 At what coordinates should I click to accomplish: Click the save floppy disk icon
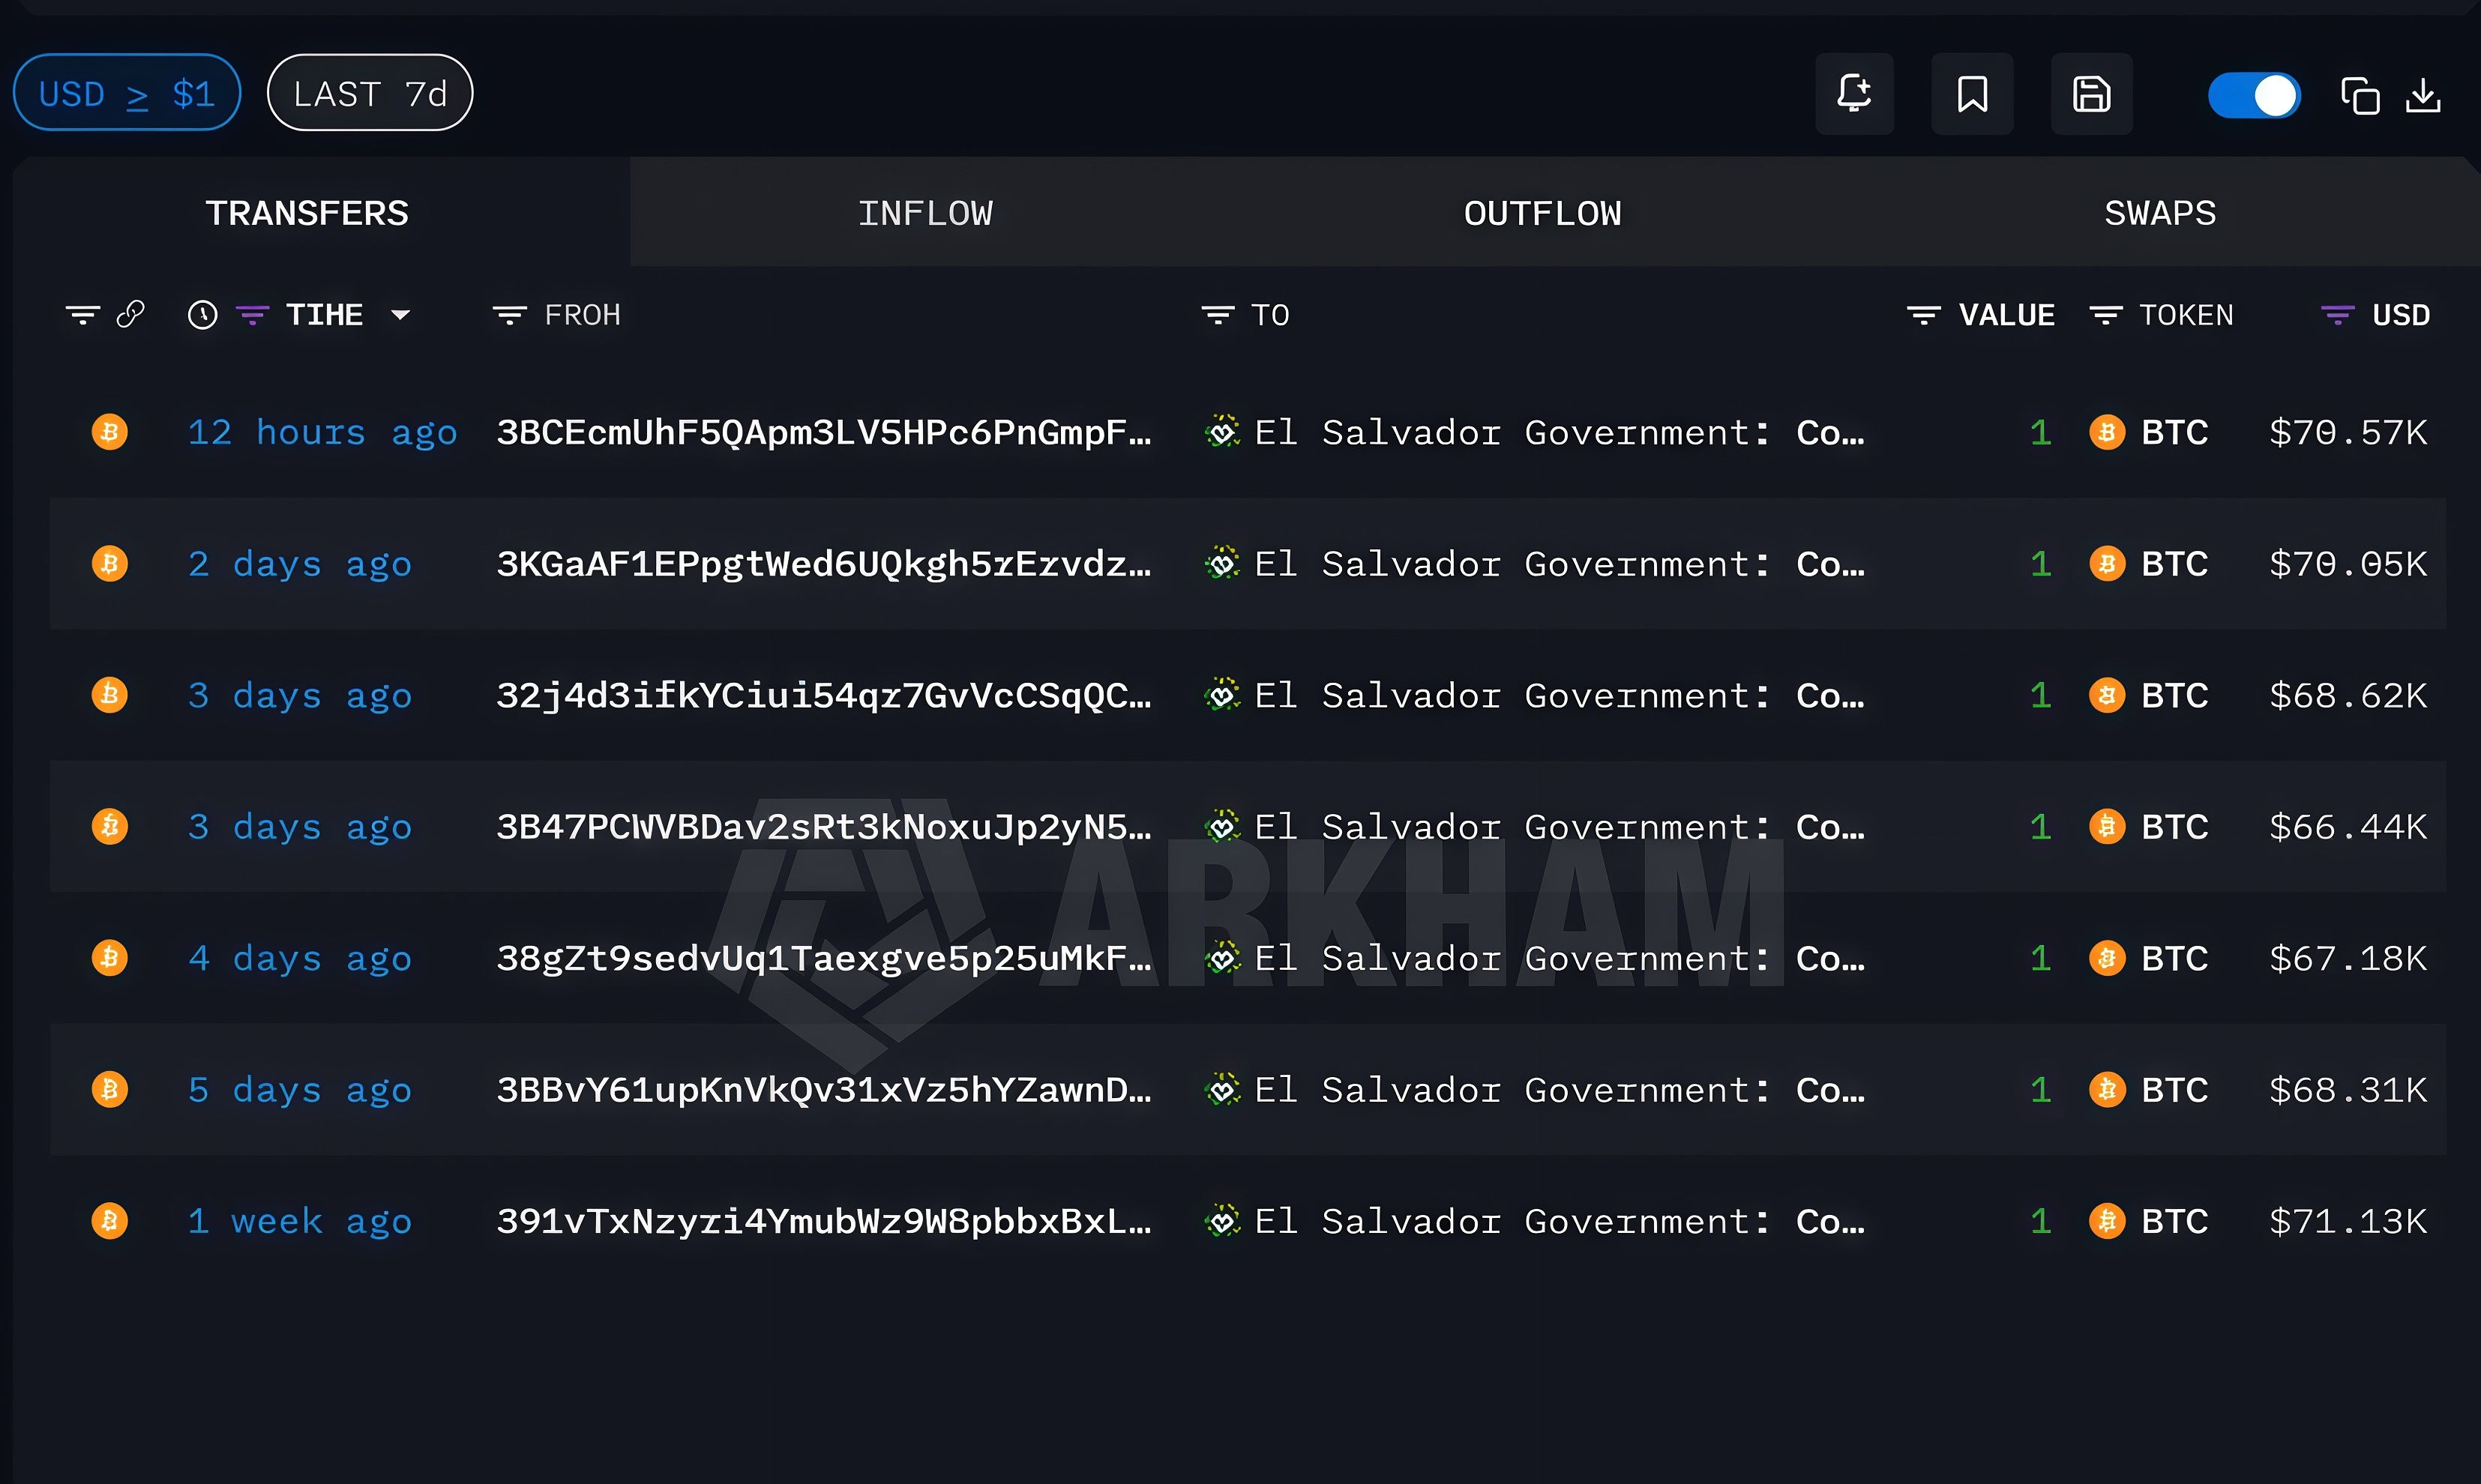pos(2091,94)
